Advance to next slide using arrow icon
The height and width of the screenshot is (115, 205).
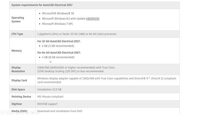(7, 112)
